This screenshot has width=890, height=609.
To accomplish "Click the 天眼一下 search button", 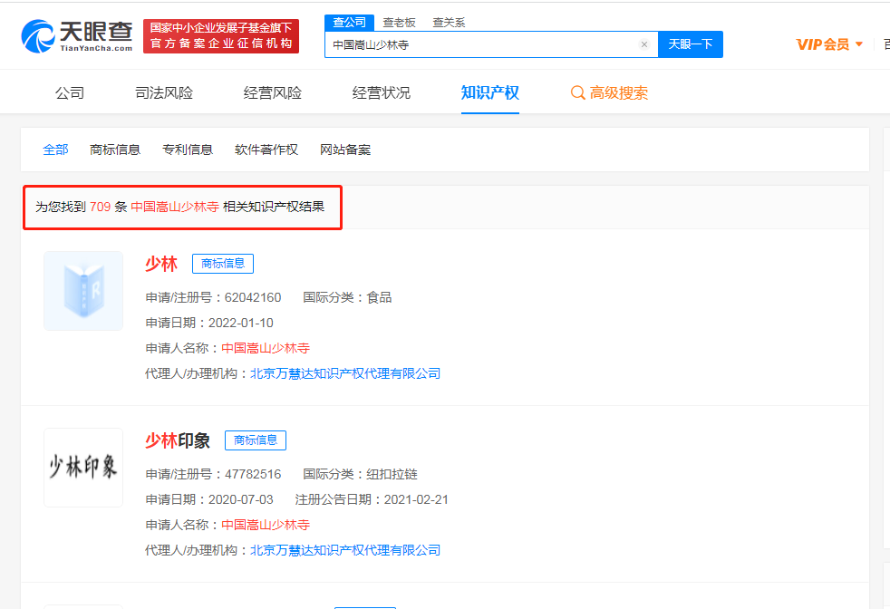I will coord(691,44).
